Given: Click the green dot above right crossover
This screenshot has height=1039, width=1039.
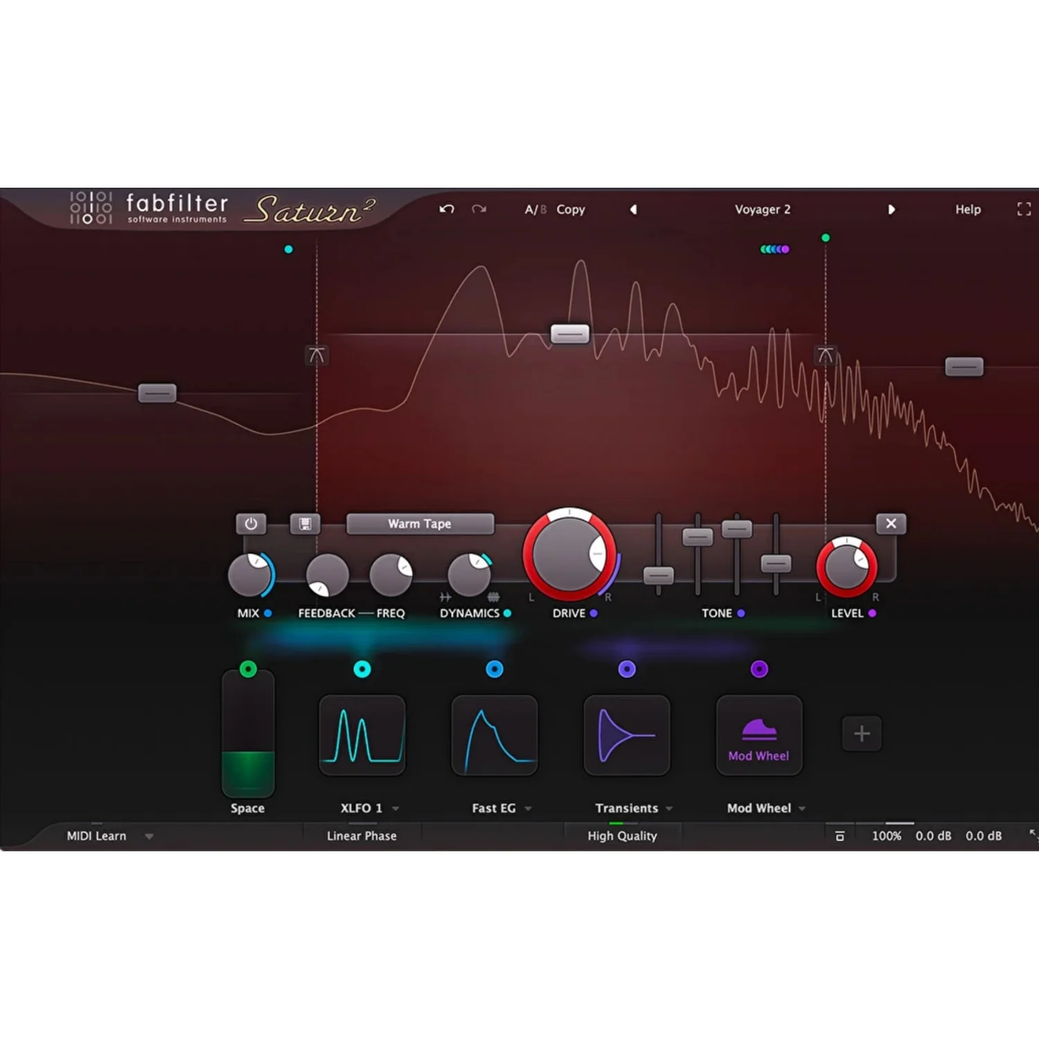Looking at the screenshot, I should coord(825,238).
